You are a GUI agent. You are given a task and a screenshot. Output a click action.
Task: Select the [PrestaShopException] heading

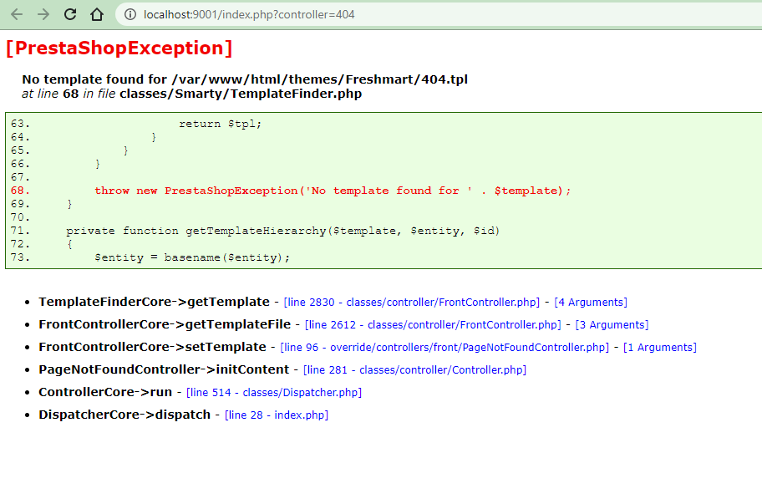(x=119, y=48)
